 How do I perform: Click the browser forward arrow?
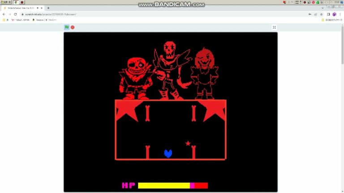(x=10, y=14)
